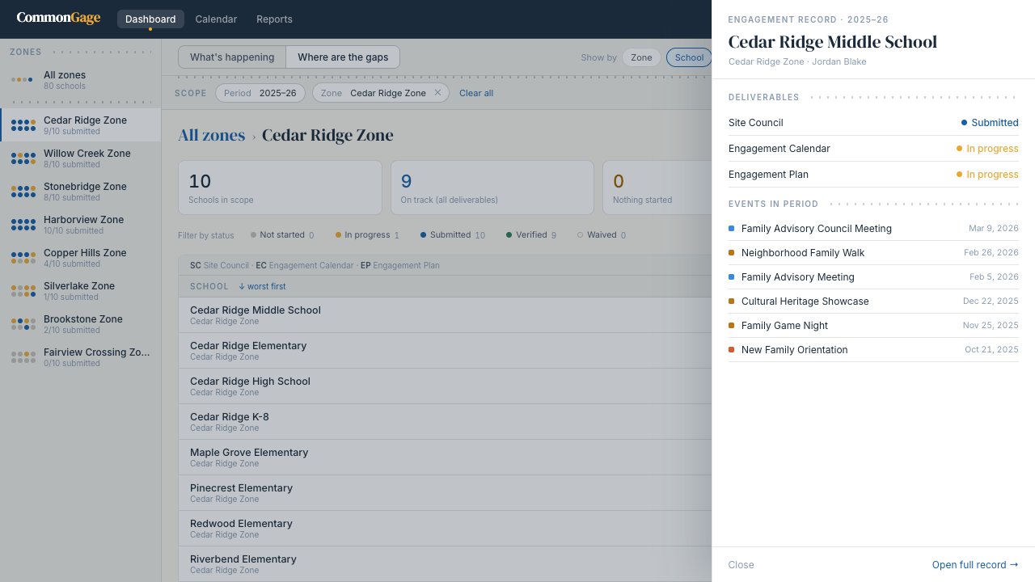Click Harborview Zone status dots icon
The image size is (1035, 582).
[23, 225]
